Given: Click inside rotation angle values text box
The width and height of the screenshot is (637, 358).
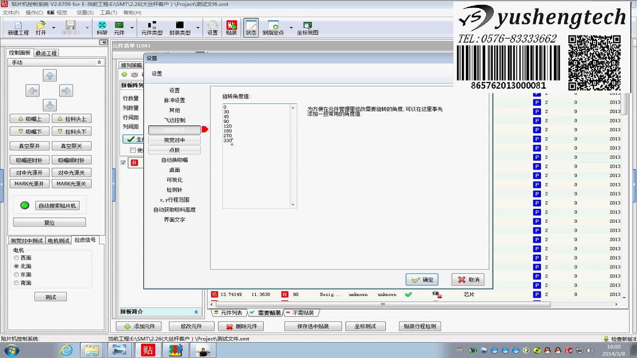Looking at the screenshot, I should [256, 156].
